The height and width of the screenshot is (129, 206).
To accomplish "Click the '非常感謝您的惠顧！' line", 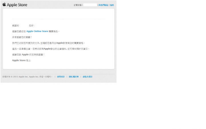I will 22,37.
